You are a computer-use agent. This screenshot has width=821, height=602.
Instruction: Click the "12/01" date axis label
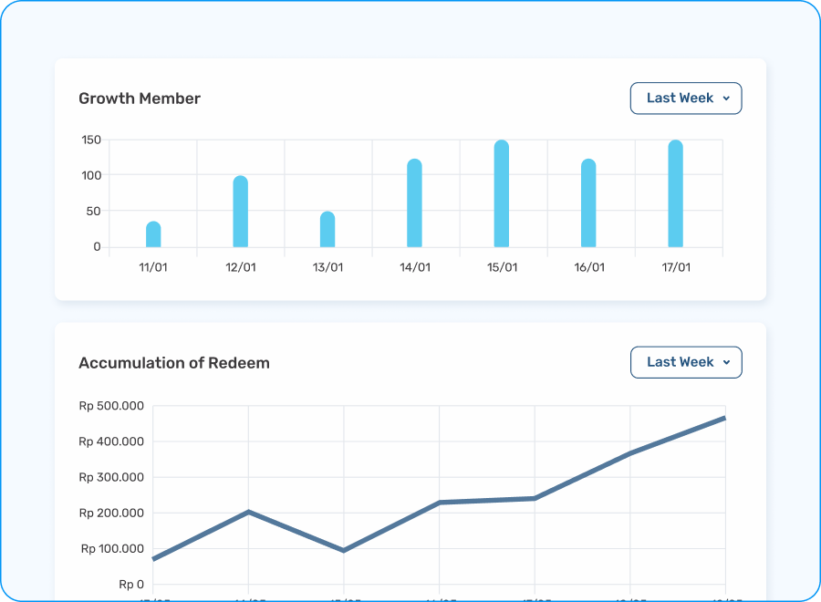click(x=241, y=267)
